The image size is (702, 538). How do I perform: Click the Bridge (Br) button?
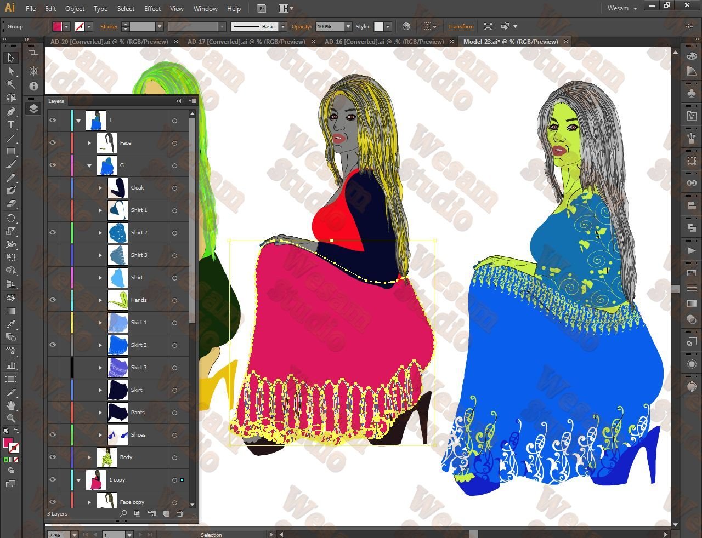click(x=262, y=9)
